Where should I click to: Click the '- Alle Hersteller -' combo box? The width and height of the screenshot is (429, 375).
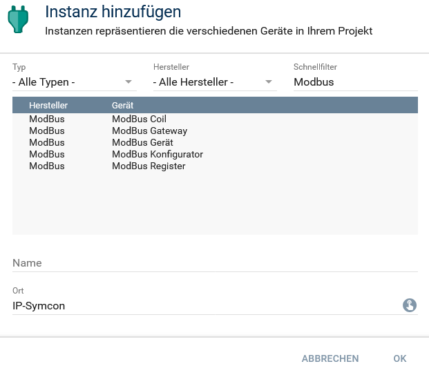(207, 82)
